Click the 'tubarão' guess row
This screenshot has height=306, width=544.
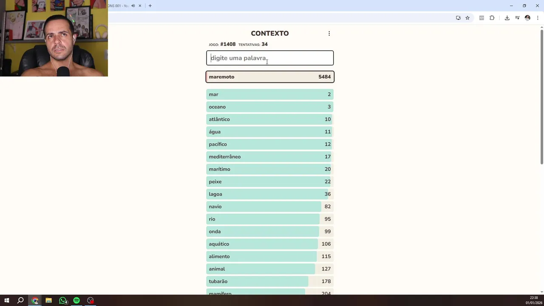click(x=270, y=281)
